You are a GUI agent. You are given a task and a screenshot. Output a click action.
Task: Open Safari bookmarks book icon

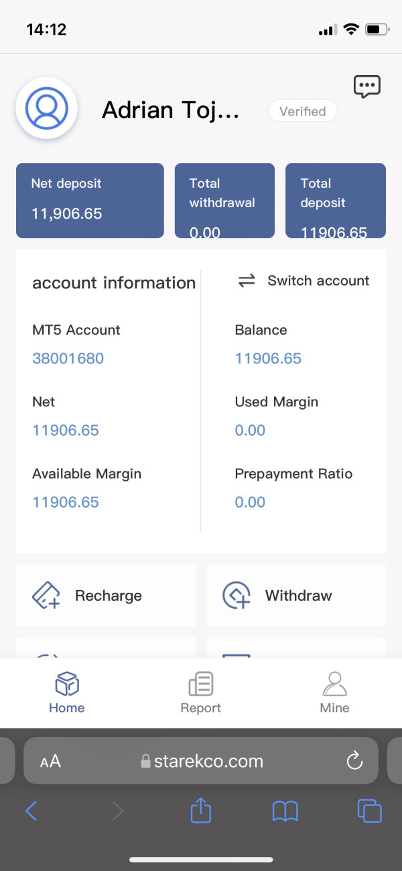click(285, 811)
